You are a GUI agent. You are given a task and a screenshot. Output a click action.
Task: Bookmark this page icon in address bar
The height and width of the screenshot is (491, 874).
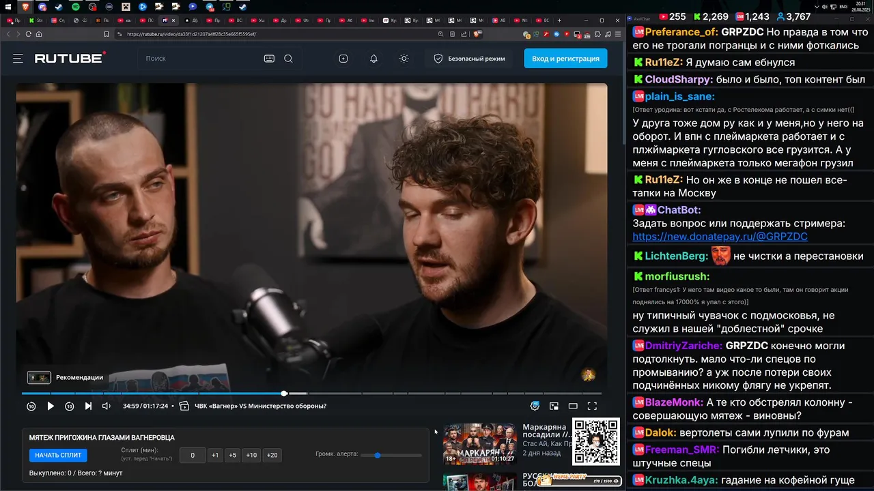107,34
